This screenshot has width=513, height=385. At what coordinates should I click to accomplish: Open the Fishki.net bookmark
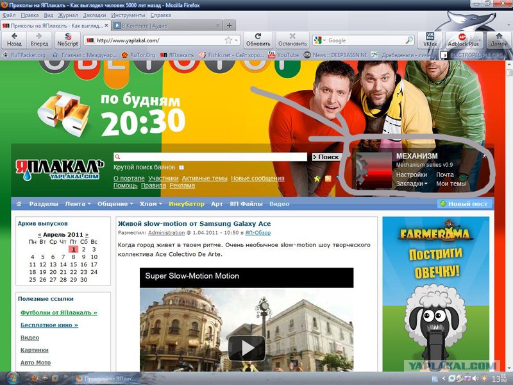(231, 55)
